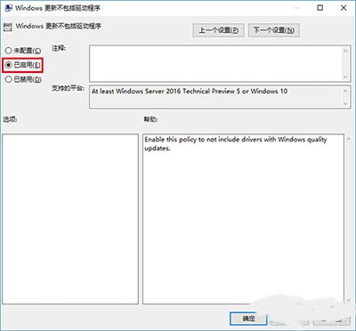The width and height of the screenshot is (356, 331).
Task: Click the 支持的平台 label
Action: (68, 88)
